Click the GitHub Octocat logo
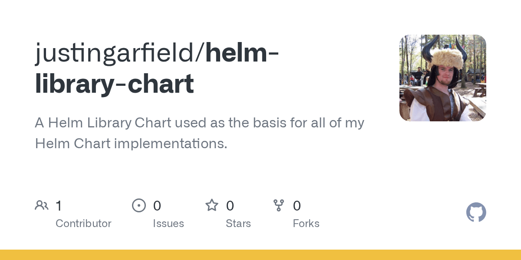Image resolution: width=521 pixels, height=260 pixels. [476, 212]
